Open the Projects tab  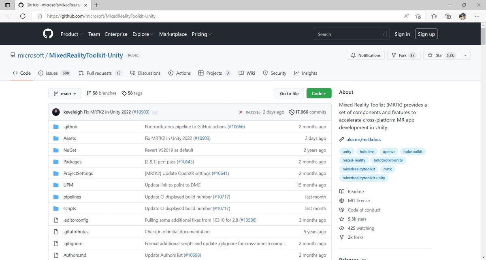click(x=215, y=73)
